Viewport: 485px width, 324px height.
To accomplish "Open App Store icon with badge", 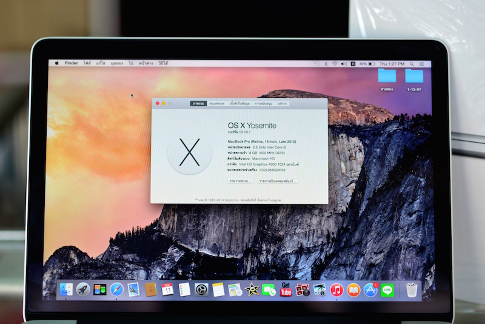I will (x=370, y=290).
